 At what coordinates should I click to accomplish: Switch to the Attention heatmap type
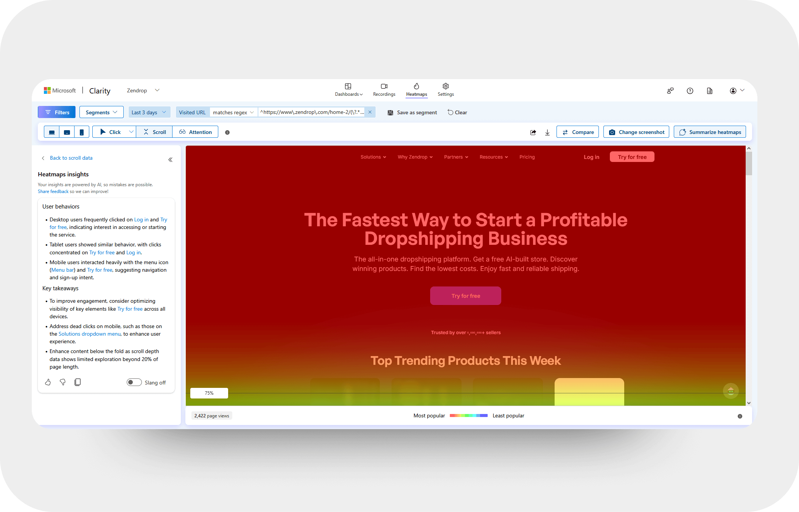196,132
